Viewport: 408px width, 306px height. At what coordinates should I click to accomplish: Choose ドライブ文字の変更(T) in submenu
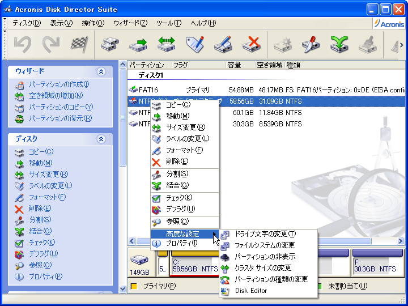coord(268,234)
